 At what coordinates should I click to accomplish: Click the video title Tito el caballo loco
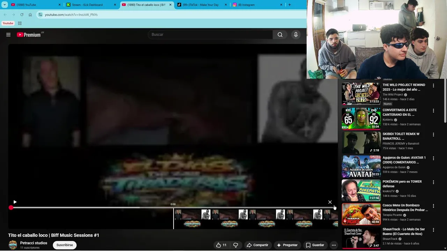tap(54, 235)
